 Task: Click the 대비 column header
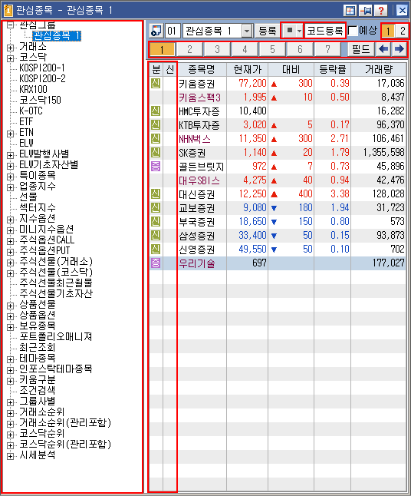click(x=291, y=69)
